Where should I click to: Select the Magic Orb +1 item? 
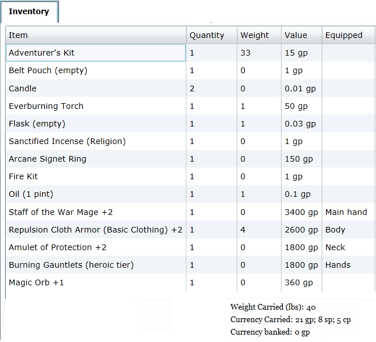(36, 282)
